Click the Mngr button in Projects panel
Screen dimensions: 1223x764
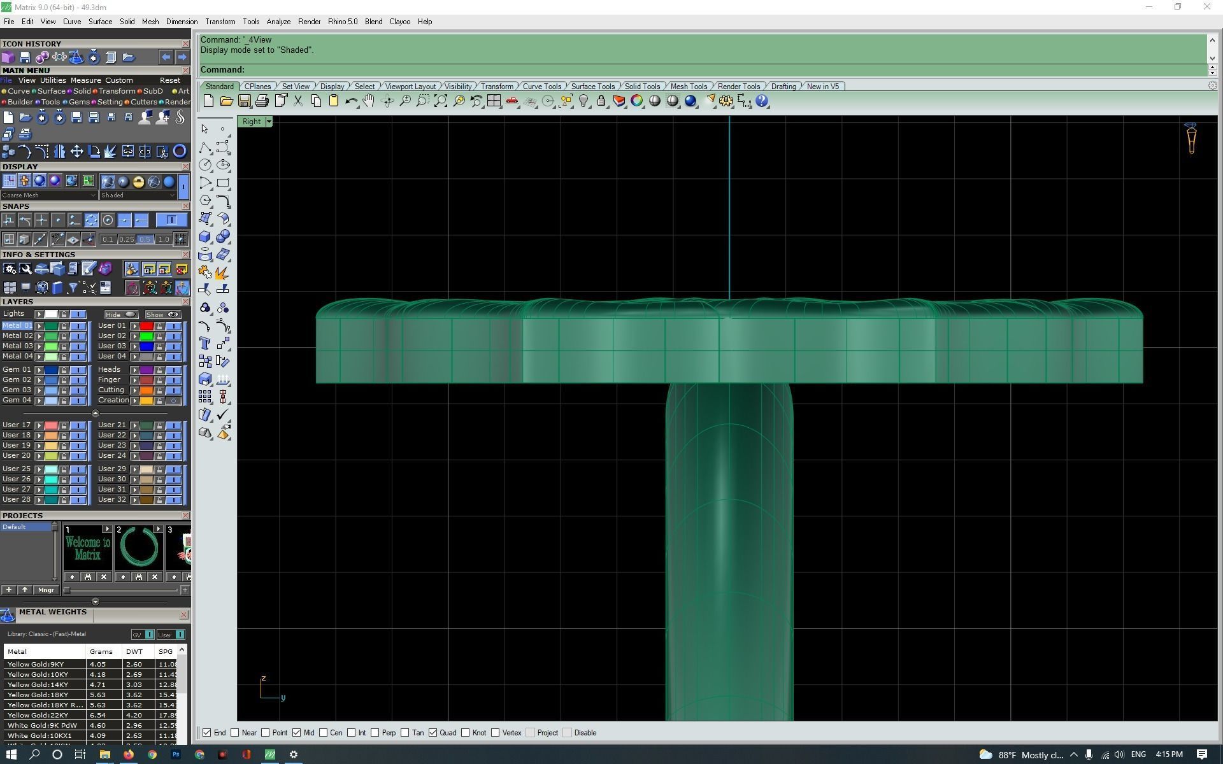pos(46,590)
